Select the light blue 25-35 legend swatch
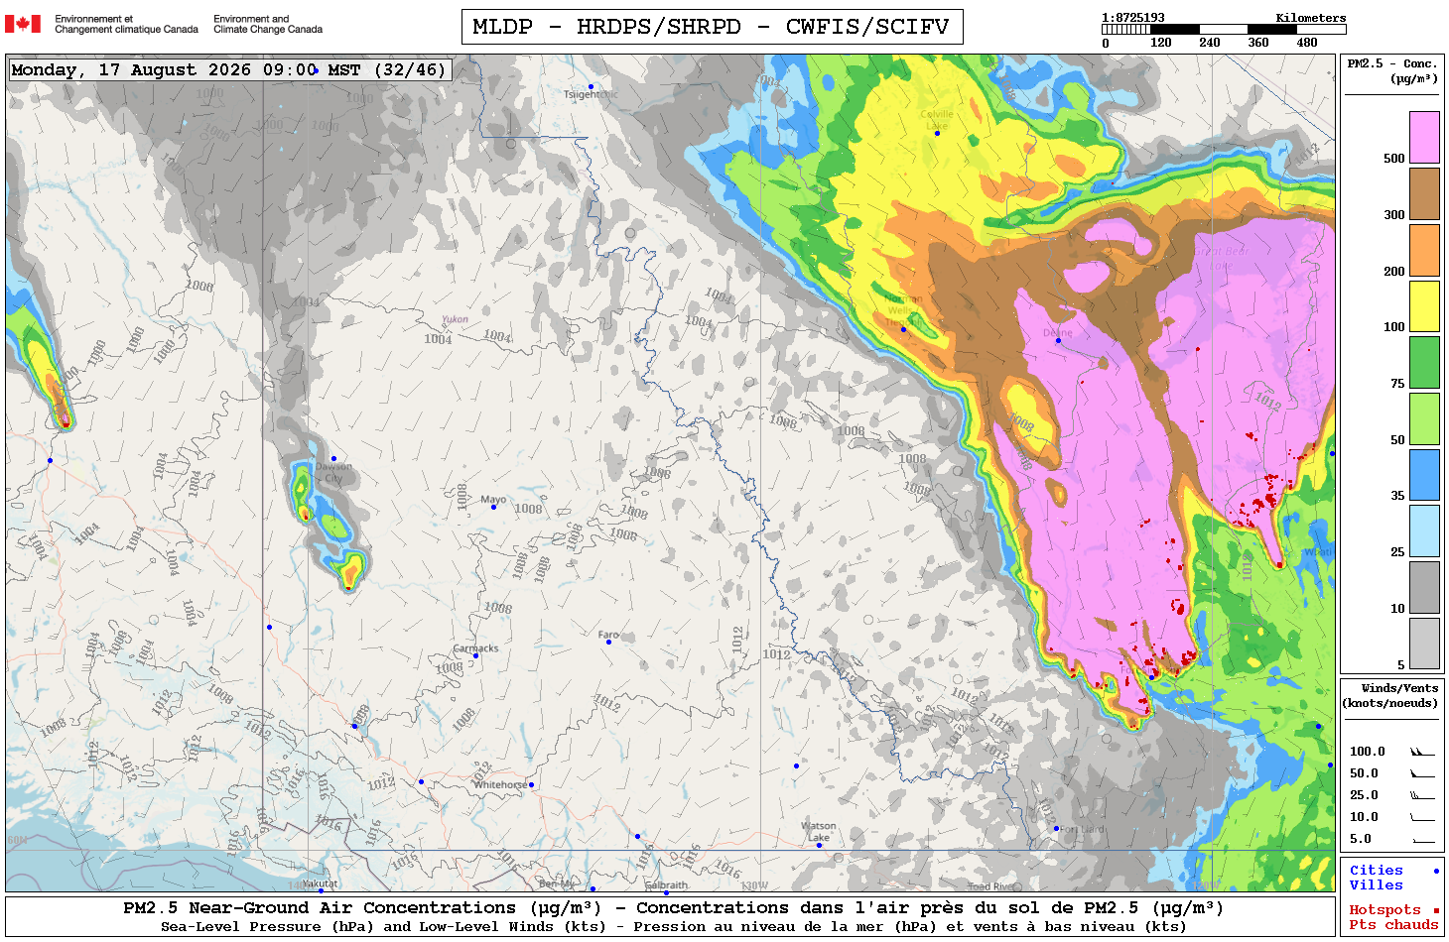This screenshot has width=1449, height=942. click(x=1424, y=530)
